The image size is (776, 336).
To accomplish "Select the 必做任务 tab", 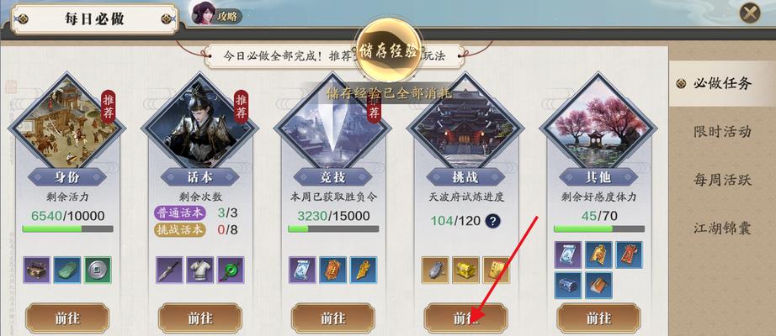I will [722, 83].
